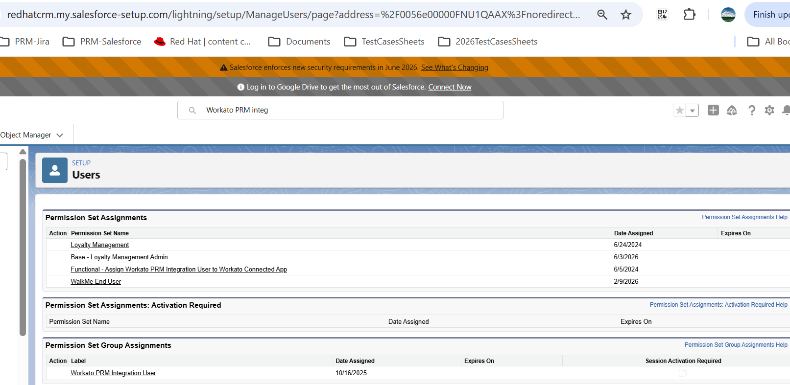Open Permission Set Group Assignments Help link
The image size is (790, 385).
click(x=736, y=345)
